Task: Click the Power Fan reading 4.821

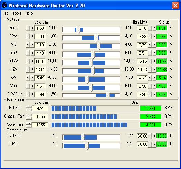Action: coord(151,125)
